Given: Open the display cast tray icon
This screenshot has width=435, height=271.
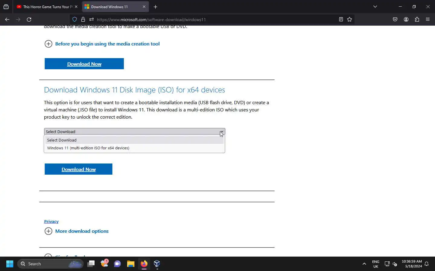Looking at the screenshot, I should click(387, 264).
